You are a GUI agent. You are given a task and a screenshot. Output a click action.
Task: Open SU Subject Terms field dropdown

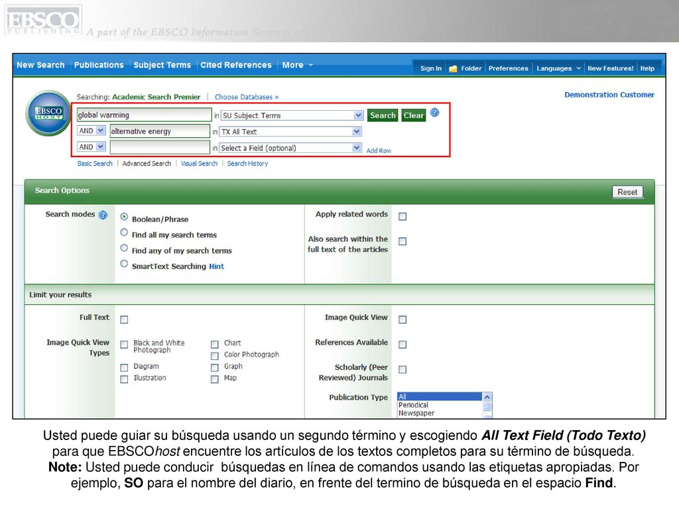coord(292,115)
